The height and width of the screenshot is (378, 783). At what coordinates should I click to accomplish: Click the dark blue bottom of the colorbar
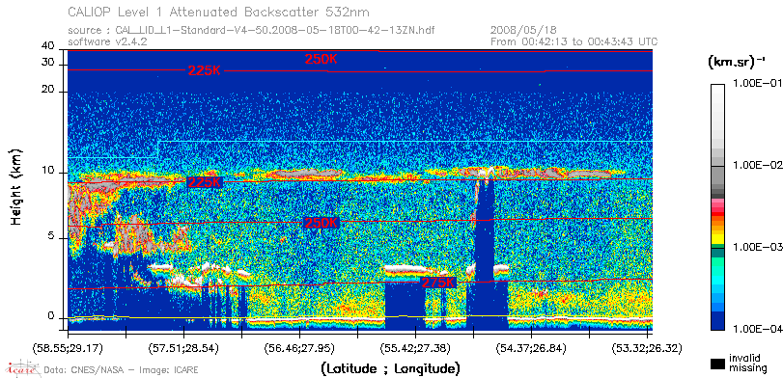(718, 321)
